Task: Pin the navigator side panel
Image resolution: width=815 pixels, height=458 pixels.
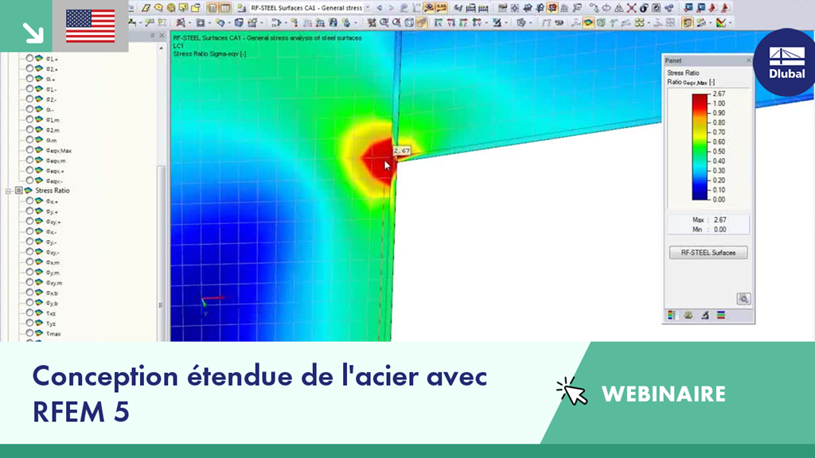Action: (152, 35)
